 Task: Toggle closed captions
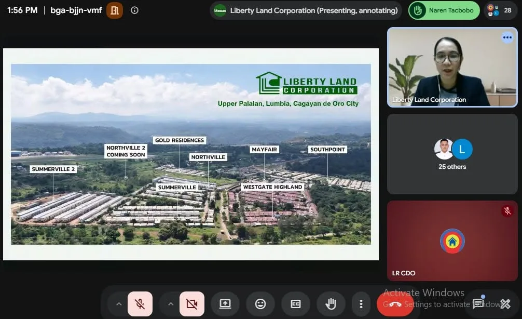pos(296,303)
